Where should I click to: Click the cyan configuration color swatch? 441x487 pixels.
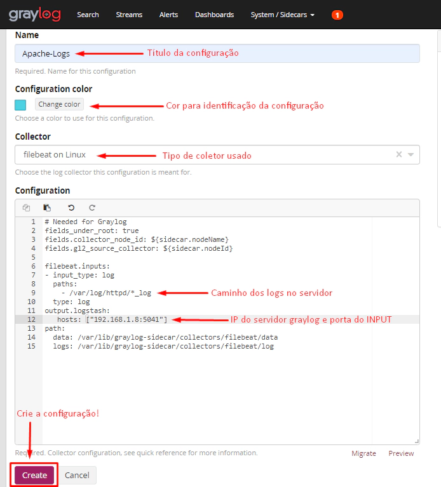[21, 105]
